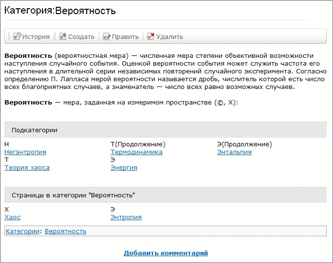
Task: Open the Энтропия page link
Action: click(x=126, y=217)
